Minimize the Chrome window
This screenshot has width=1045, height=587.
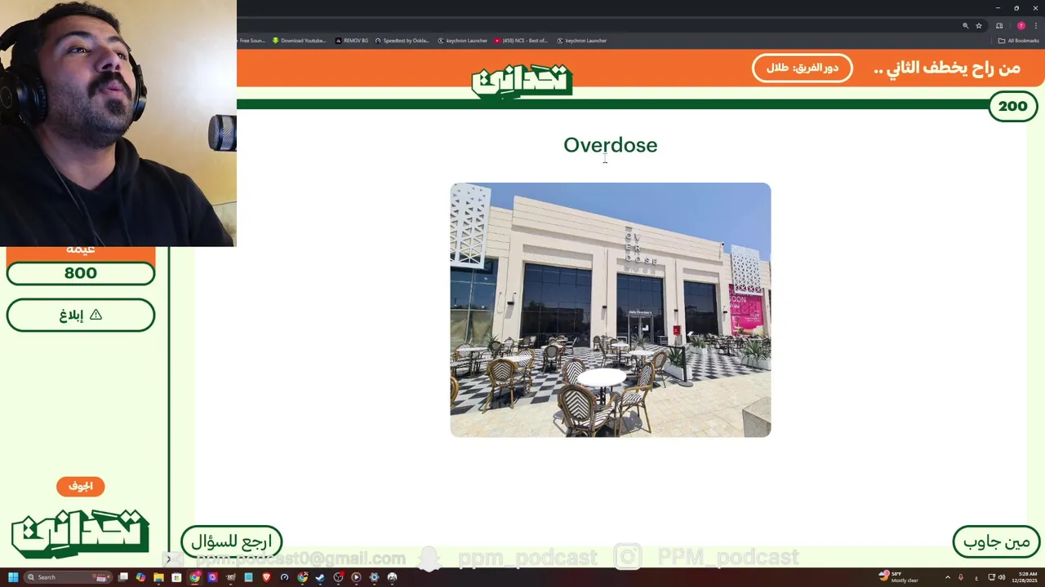(x=998, y=7)
